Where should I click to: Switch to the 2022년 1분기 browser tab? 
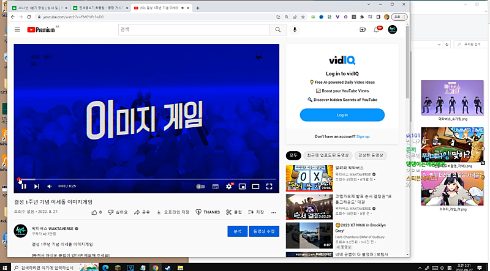[39, 8]
